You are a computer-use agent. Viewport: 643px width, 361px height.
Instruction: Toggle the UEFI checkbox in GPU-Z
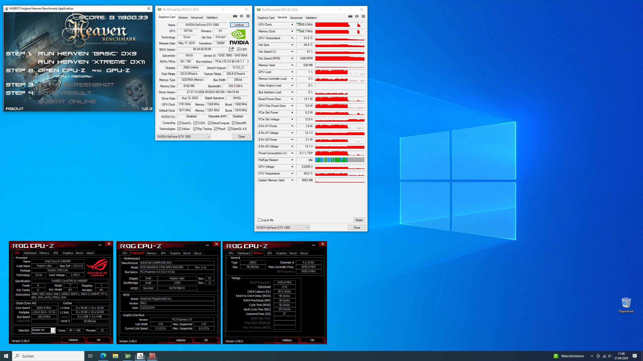[x=239, y=49]
